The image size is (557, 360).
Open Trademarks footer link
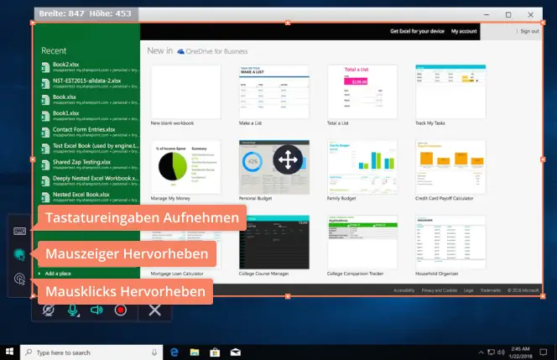[x=490, y=290]
